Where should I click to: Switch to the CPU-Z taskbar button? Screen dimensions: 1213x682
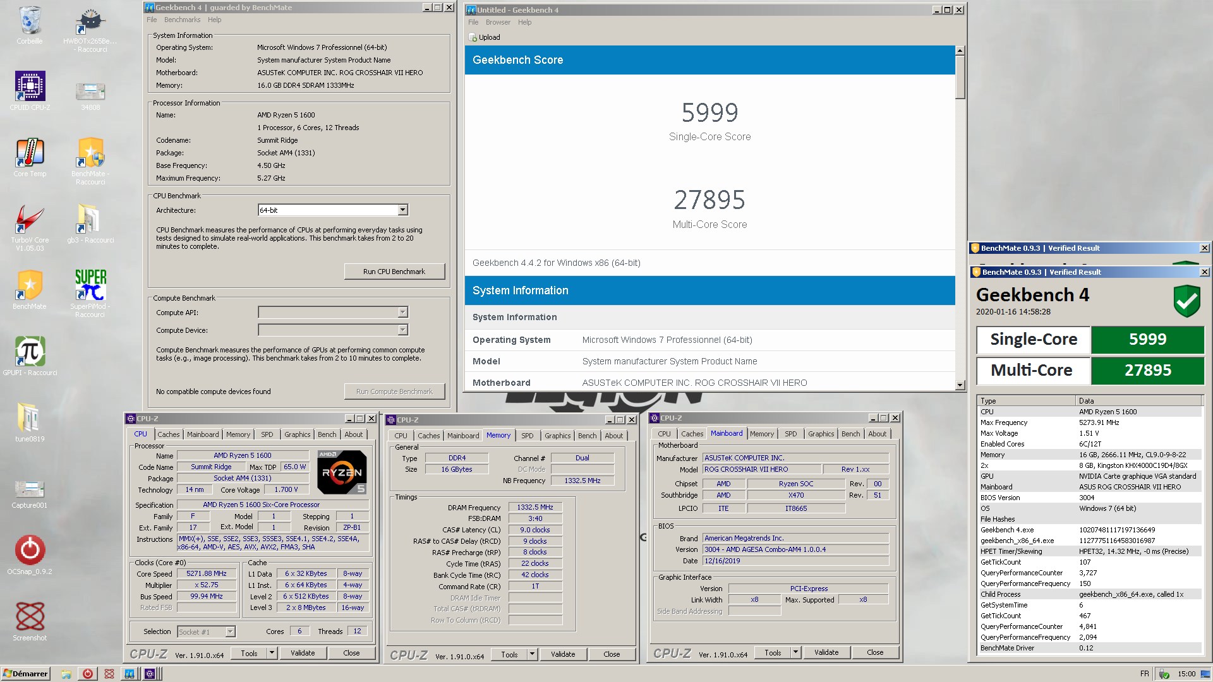(150, 674)
